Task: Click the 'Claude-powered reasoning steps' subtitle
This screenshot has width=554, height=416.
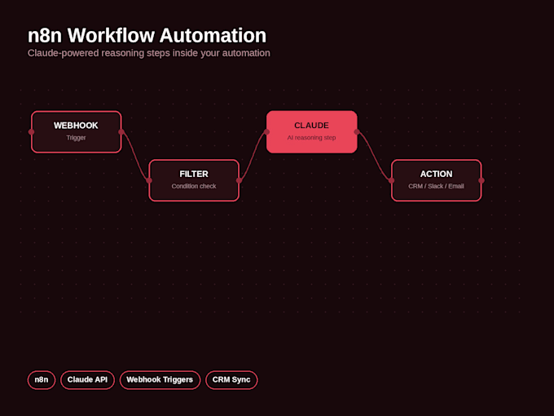Action: pos(149,53)
